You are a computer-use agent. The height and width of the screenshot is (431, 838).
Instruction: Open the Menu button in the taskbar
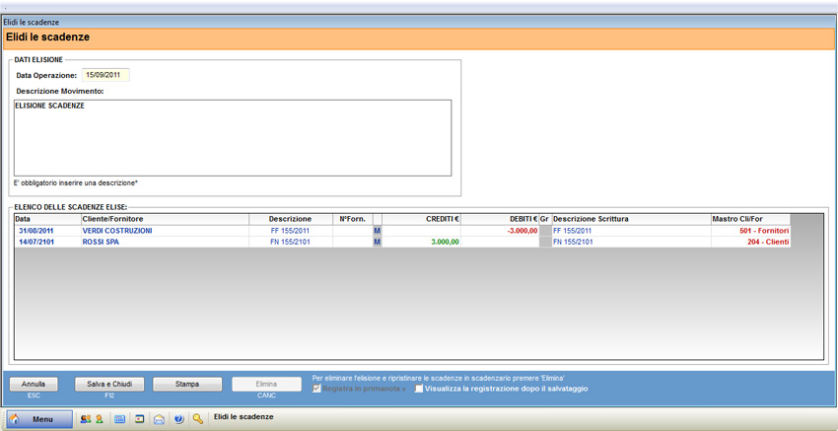(39, 419)
